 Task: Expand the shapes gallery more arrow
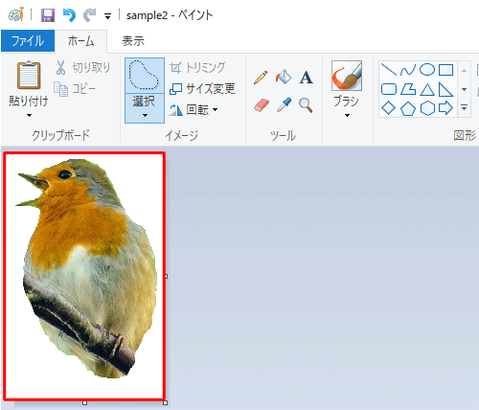tap(465, 108)
